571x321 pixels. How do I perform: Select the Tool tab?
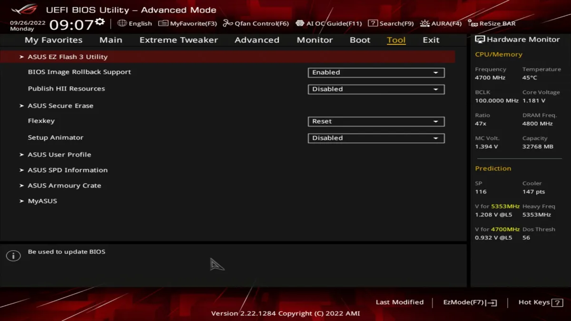coord(396,40)
